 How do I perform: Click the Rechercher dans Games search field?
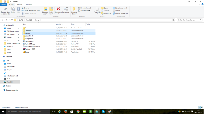pyautogui.click(x=189, y=20)
